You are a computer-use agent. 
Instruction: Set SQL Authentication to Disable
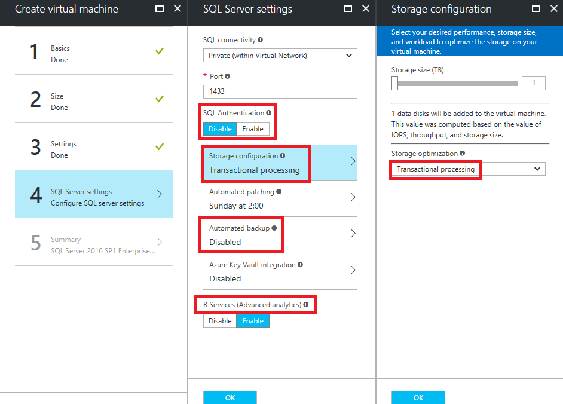coord(220,129)
